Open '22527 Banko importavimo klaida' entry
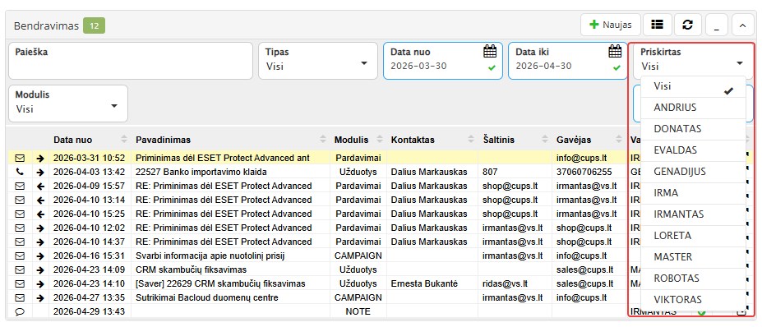 pyautogui.click(x=201, y=172)
